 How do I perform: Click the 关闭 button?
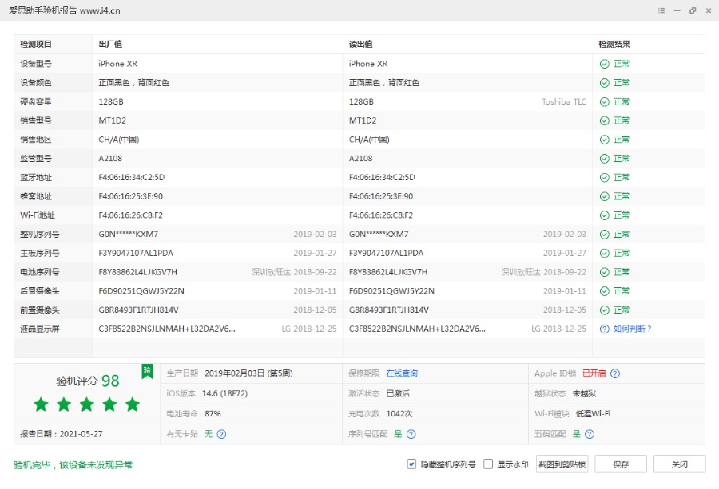point(679,464)
